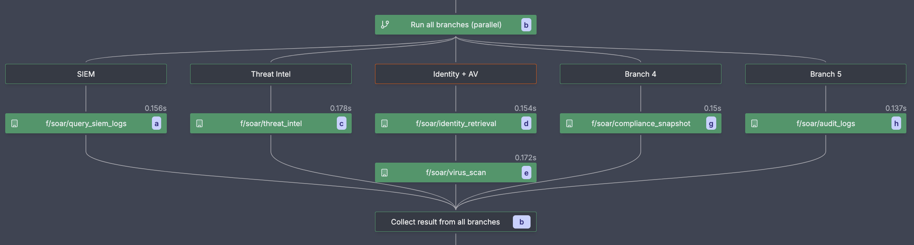This screenshot has width=914, height=245.
Task: Open Collect result from all branches node
Action: click(x=445, y=222)
